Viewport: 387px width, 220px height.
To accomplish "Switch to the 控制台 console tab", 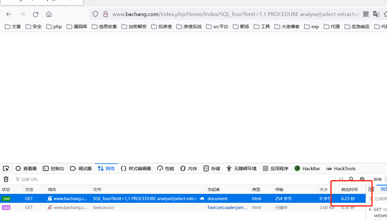I will [53, 168].
